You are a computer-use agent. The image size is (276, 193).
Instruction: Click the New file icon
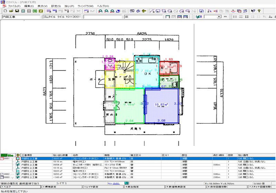[4, 11]
